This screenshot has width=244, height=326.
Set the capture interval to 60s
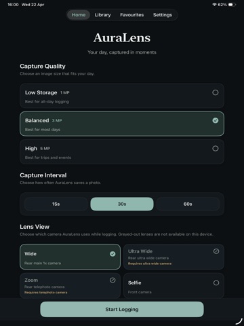(x=188, y=204)
